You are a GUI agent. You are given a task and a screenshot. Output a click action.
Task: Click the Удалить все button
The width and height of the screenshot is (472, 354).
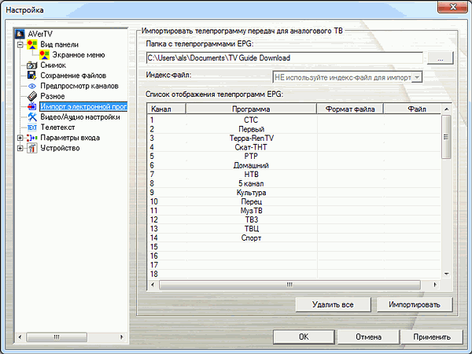click(333, 304)
